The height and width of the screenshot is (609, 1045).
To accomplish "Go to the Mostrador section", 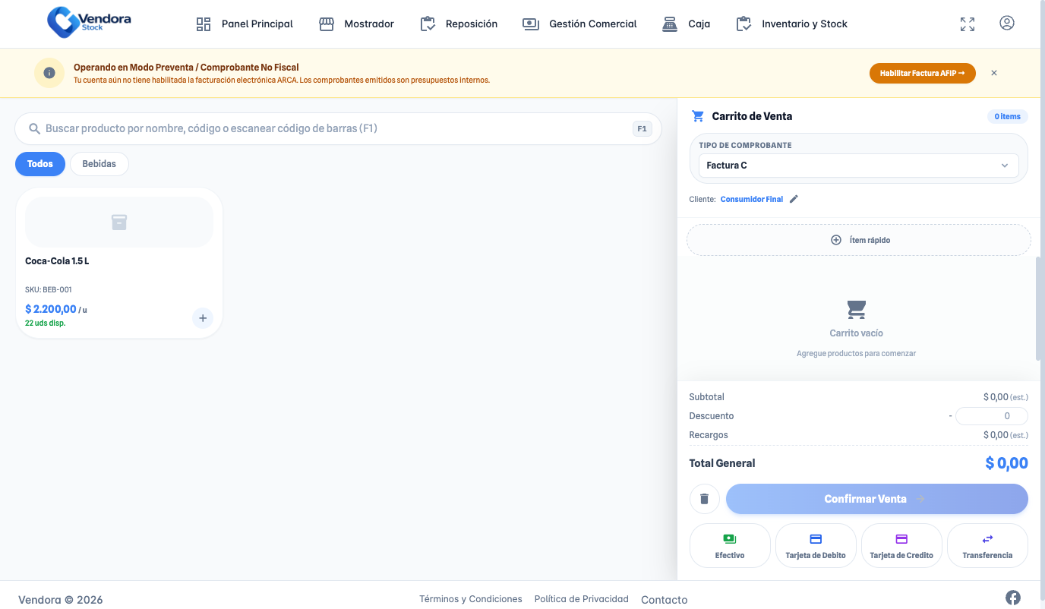I will pos(356,24).
